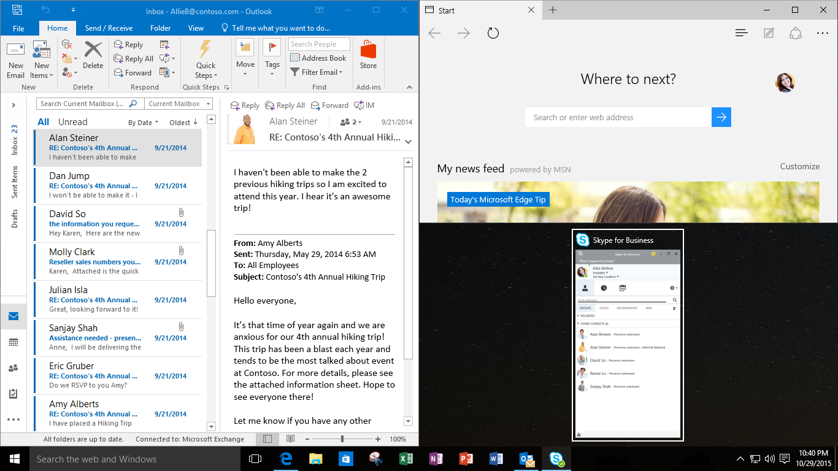Open the Filter Email dropdown
This screenshot has width=838, height=471.
click(317, 72)
